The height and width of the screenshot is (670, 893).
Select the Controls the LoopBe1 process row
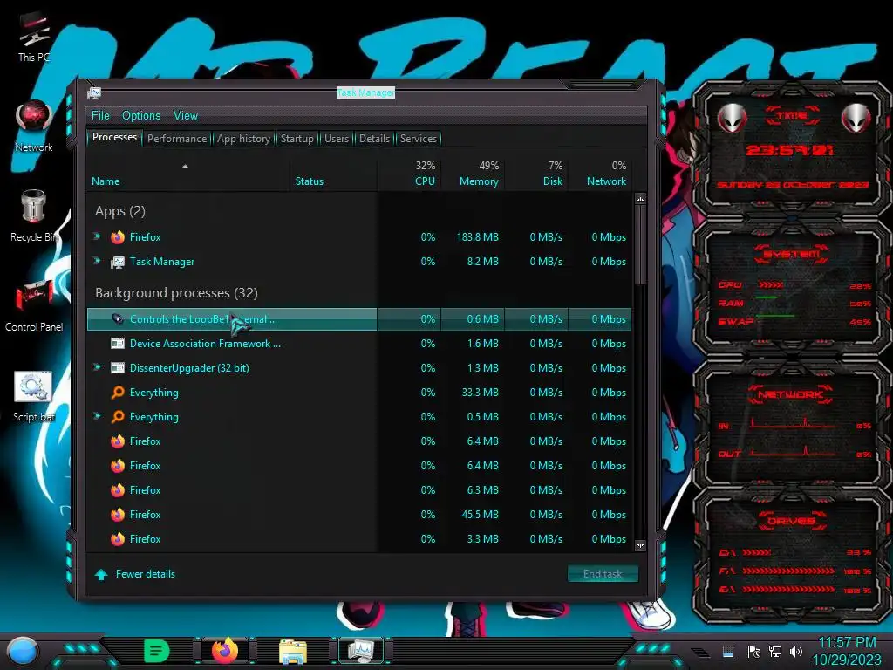pyautogui.click(x=359, y=319)
